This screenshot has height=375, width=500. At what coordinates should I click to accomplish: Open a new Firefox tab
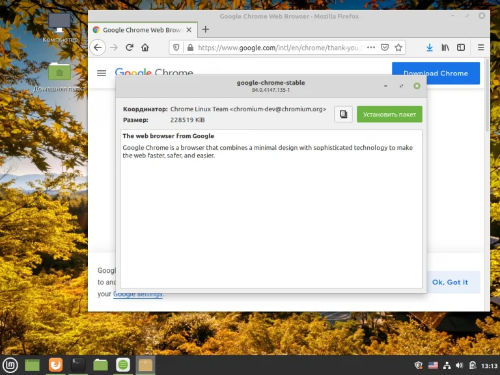tap(206, 29)
